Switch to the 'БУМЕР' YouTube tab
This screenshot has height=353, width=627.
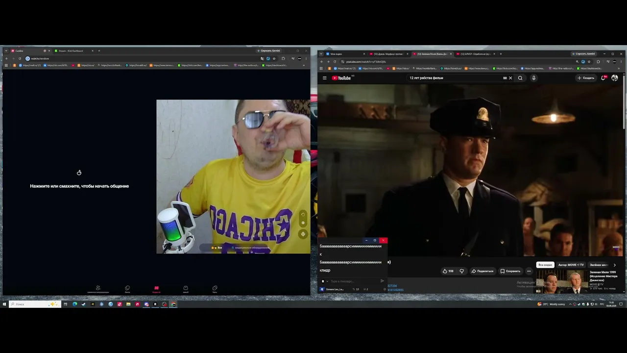476,54
